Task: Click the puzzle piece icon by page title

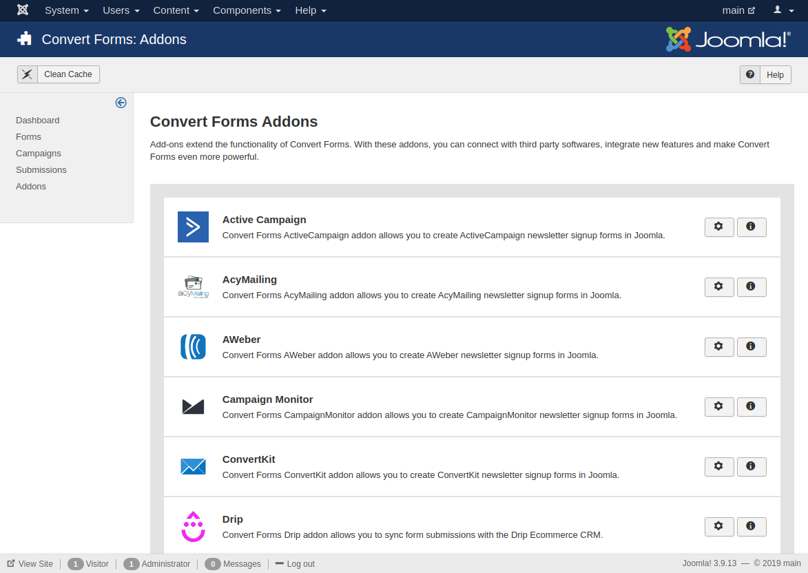Action: pyautogui.click(x=24, y=39)
